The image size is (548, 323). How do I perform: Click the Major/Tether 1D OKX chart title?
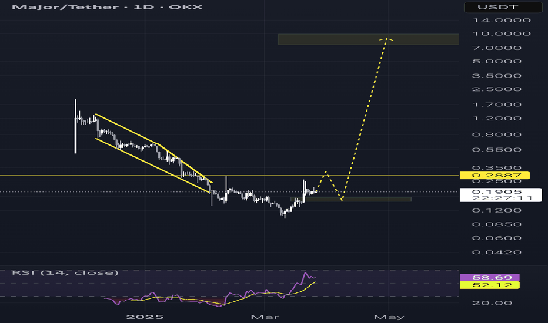[x=107, y=7]
